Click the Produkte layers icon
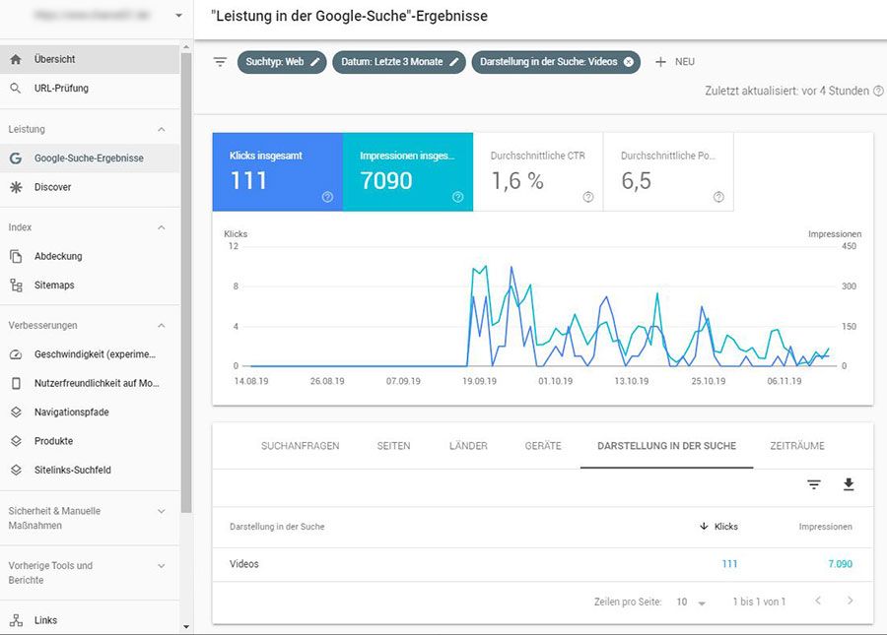887x635 pixels. coord(16,441)
